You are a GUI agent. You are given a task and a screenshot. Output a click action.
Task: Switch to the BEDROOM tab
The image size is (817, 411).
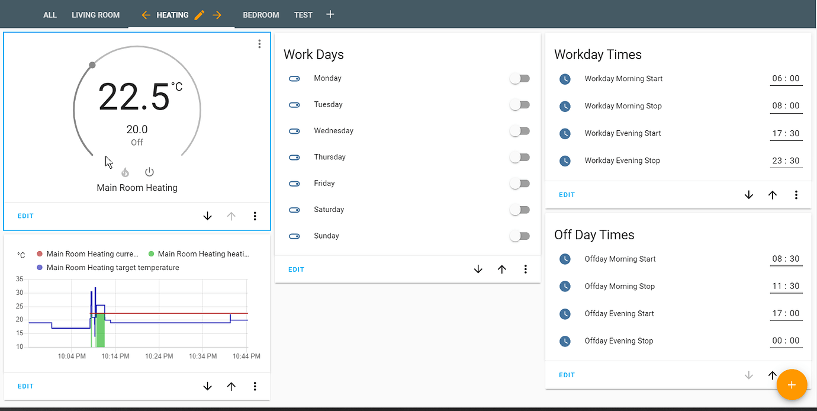tap(261, 14)
